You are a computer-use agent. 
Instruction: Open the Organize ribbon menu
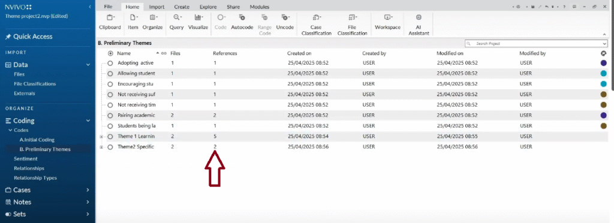tap(152, 22)
